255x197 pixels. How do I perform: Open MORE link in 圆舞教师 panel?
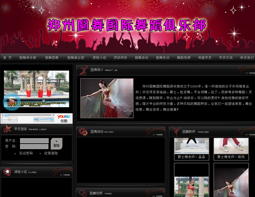point(250,135)
